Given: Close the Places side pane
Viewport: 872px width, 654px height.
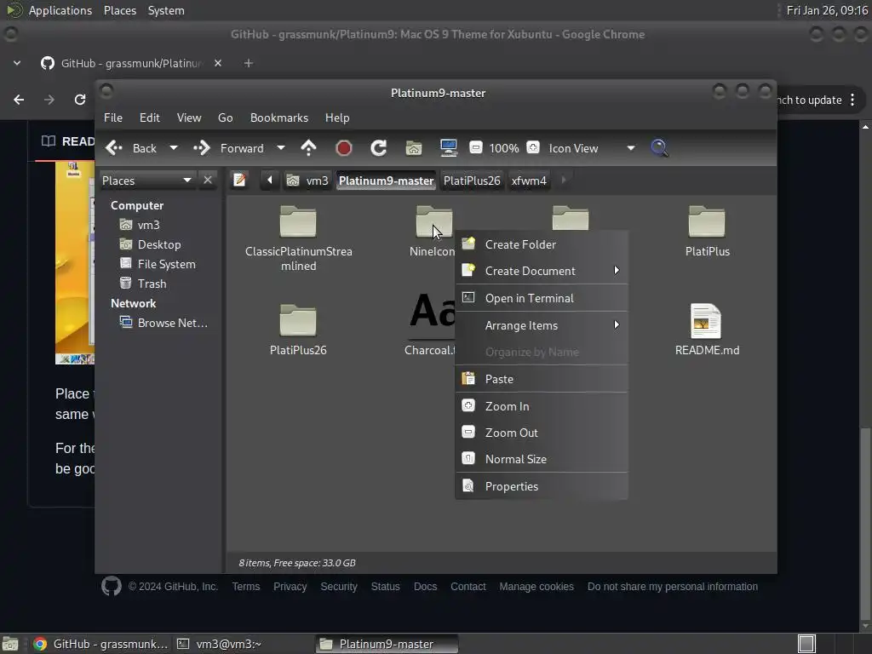Looking at the screenshot, I should click(x=208, y=181).
